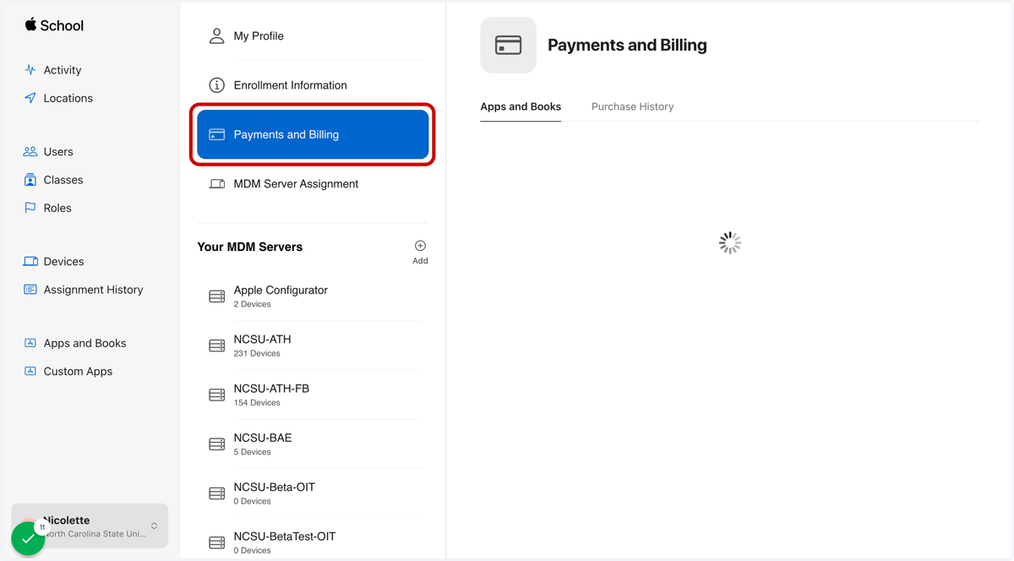Image resolution: width=1014 pixels, height=561 pixels.
Task: Go to Classes in the sidebar
Action: (63, 180)
